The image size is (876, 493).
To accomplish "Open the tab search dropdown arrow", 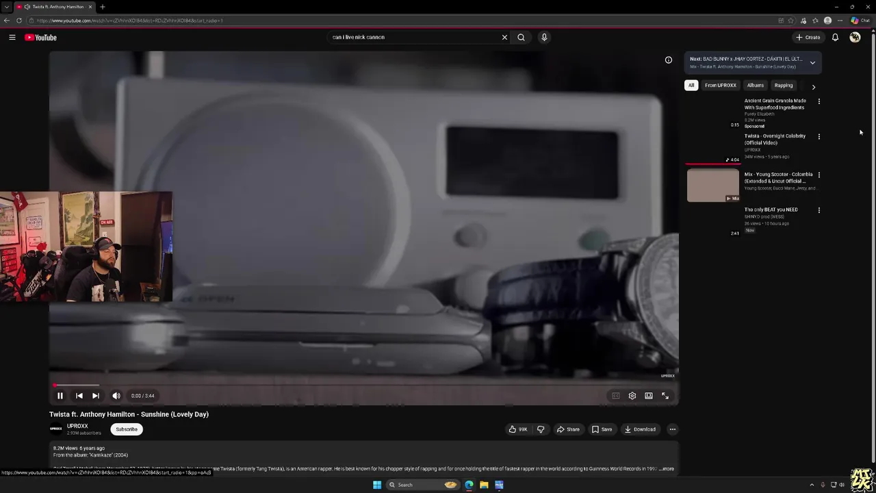I will pyautogui.click(x=7, y=7).
